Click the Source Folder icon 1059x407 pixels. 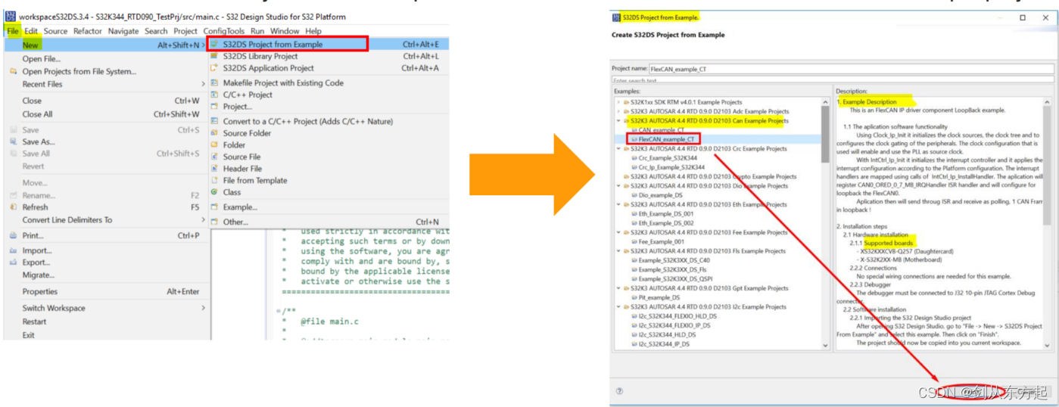[x=215, y=133]
